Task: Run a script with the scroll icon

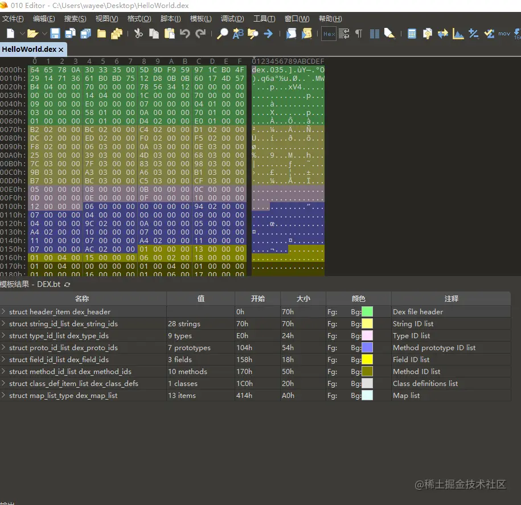Action: coord(291,34)
